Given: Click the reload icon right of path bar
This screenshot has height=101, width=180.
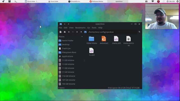Looking at the screenshot, I should click(x=139, y=32).
